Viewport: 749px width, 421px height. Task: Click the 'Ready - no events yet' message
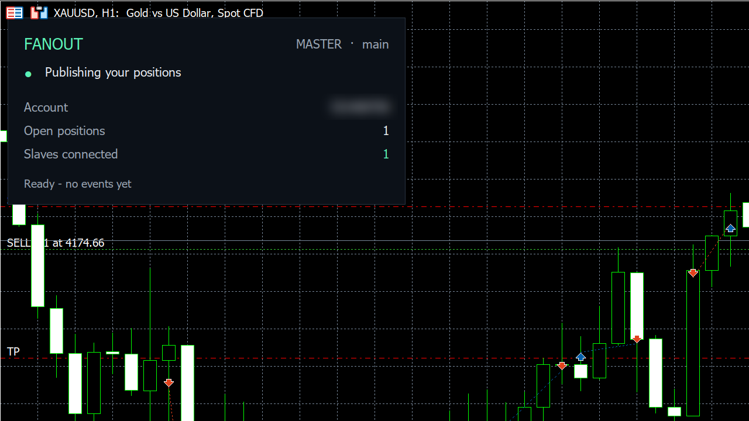pos(78,184)
